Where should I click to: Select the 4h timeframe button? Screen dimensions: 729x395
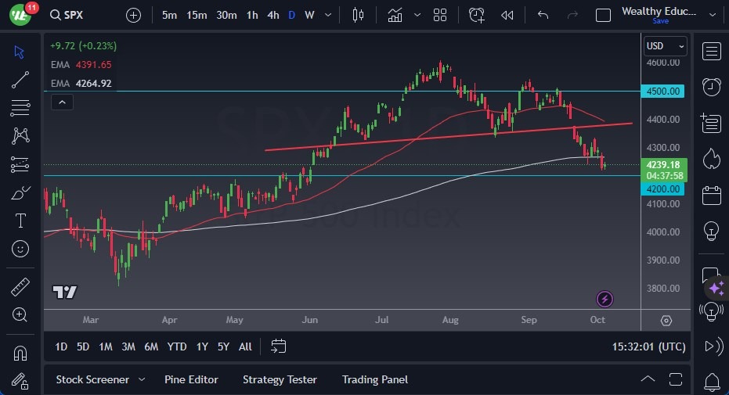[x=272, y=15]
